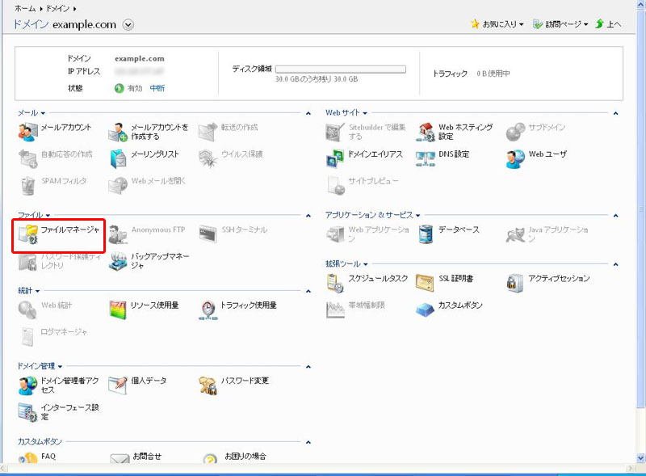Open the スケジュールタスク icon
646x476 pixels.
(x=335, y=283)
